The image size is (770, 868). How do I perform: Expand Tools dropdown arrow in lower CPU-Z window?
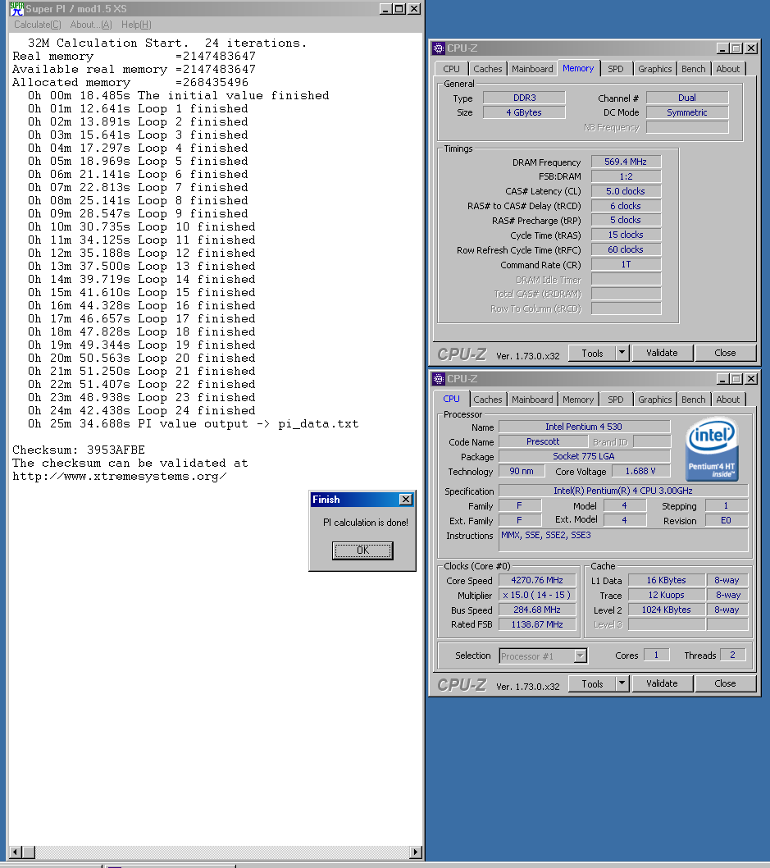click(x=622, y=683)
